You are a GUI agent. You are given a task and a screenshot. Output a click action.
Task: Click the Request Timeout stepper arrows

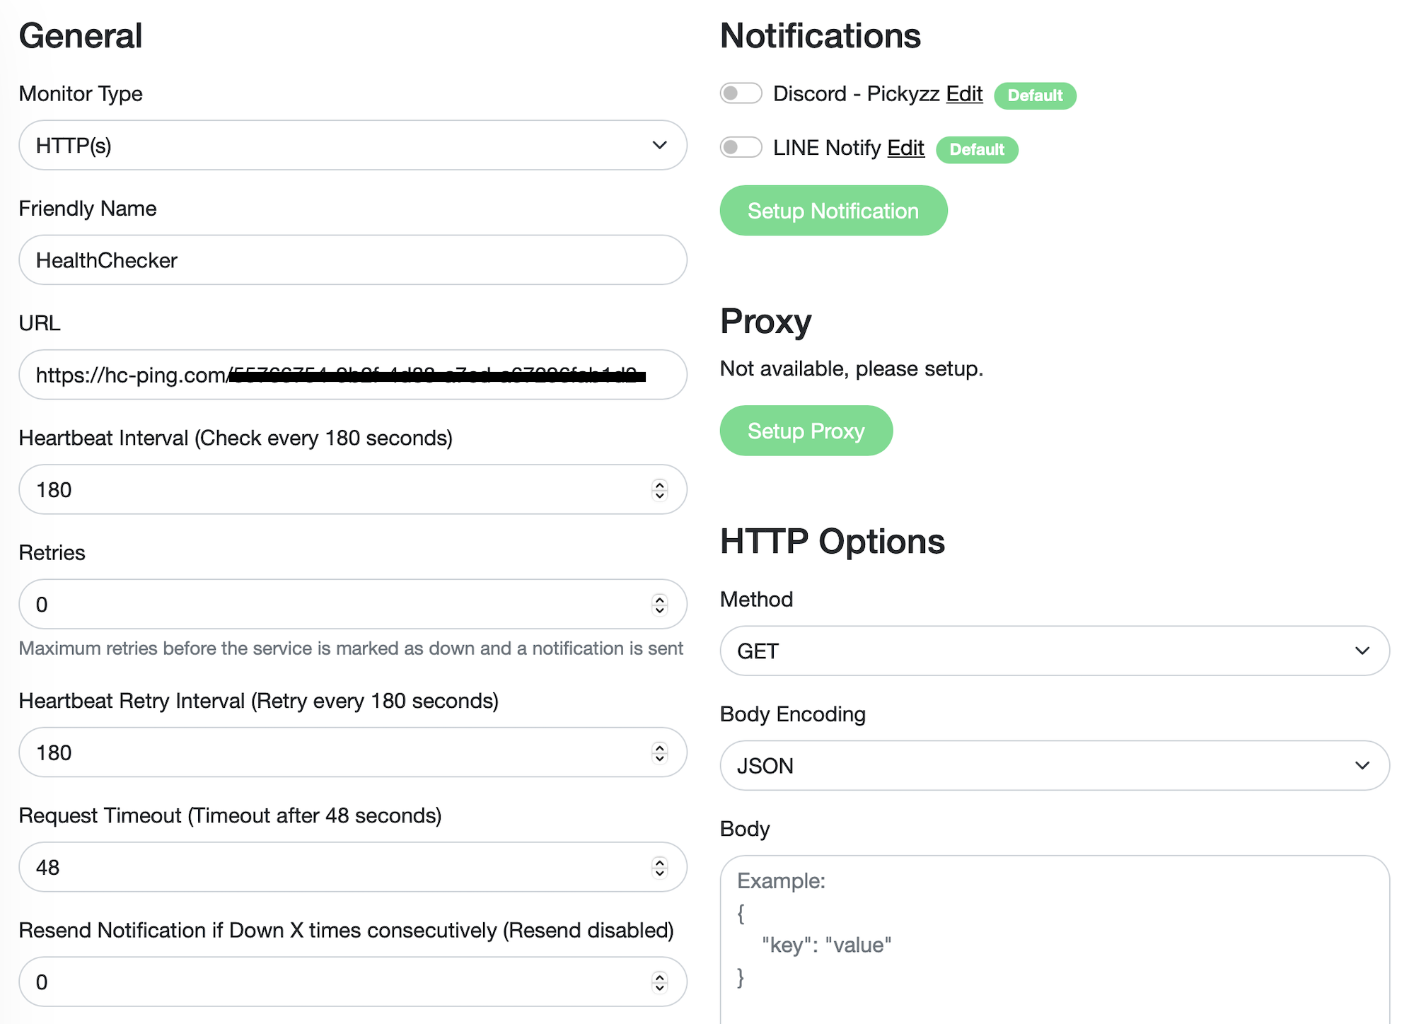[x=659, y=867]
